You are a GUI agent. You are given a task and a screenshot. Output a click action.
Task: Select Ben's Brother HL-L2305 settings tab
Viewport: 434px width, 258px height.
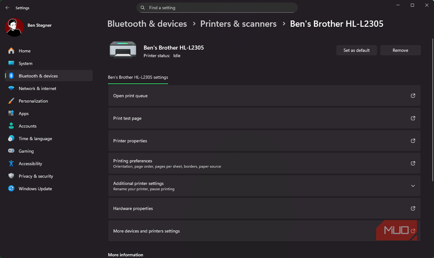138,77
